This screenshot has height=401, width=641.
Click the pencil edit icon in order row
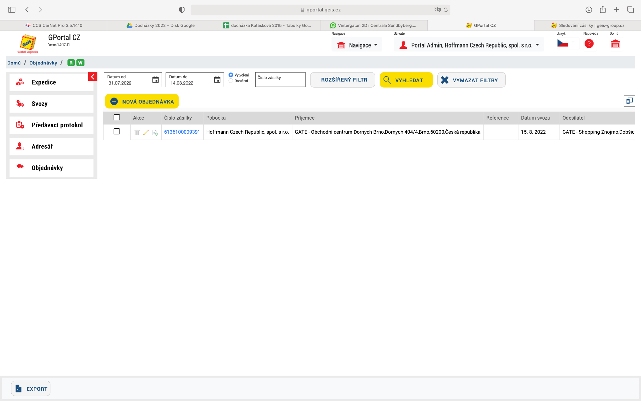coord(146,132)
